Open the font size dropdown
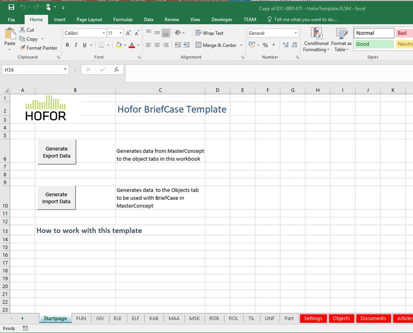Image resolution: width=413 pixels, height=333 pixels. pyautogui.click(x=121, y=33)
